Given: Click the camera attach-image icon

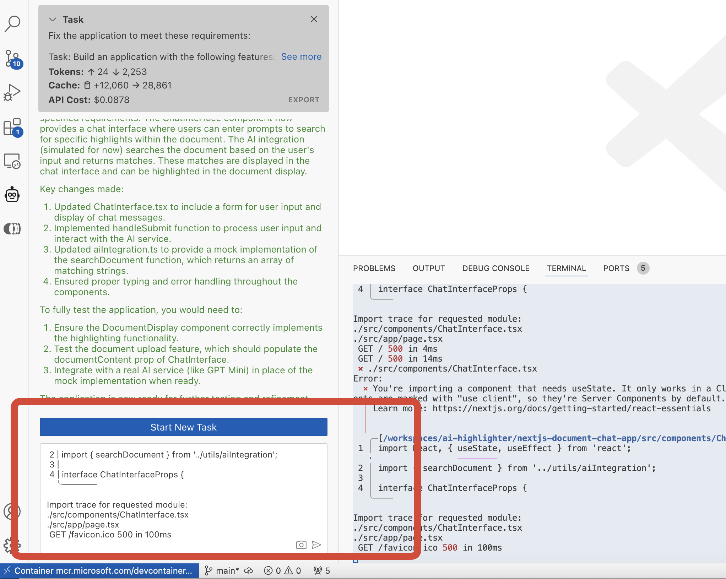Looking at the screenshot, I should (301, 545).
